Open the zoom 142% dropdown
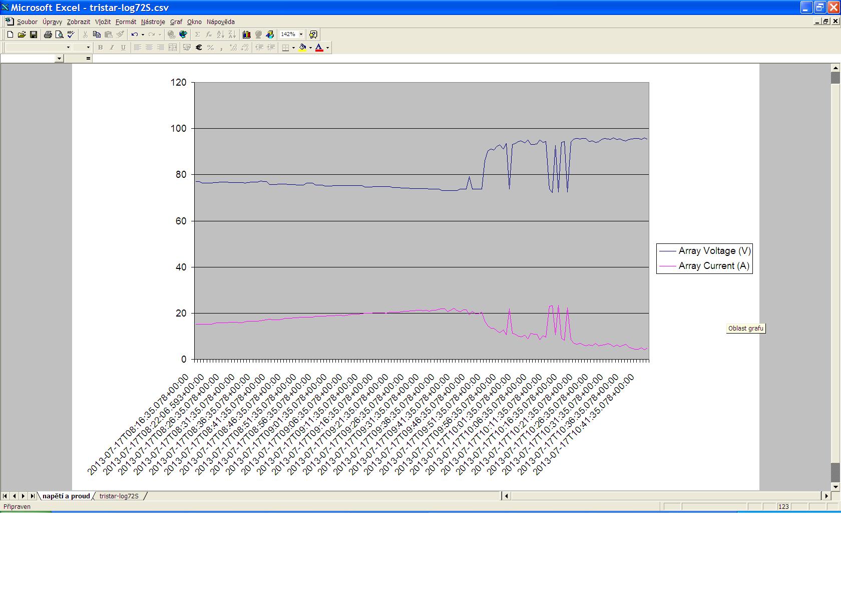The height and width of the screenshot is (601, 841). (x=301, y=35)
